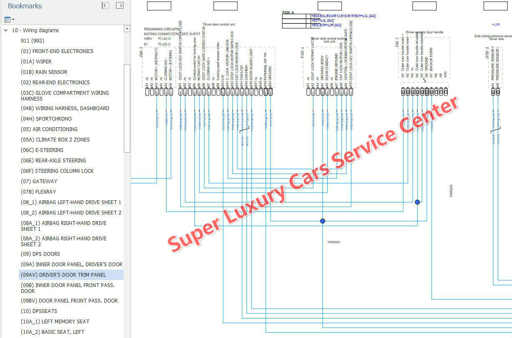Go to (07) GATEWAY bookmark

coord(39,182)
